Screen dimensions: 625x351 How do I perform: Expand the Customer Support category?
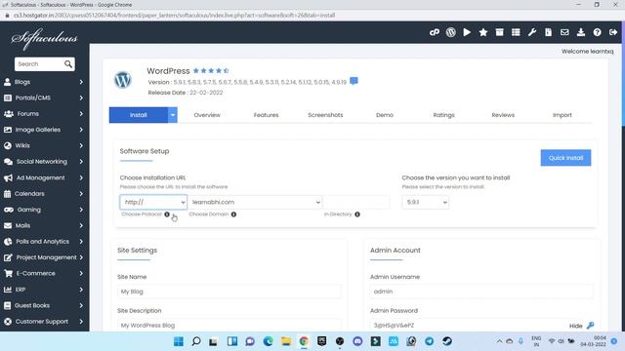(x=44, y=322)
